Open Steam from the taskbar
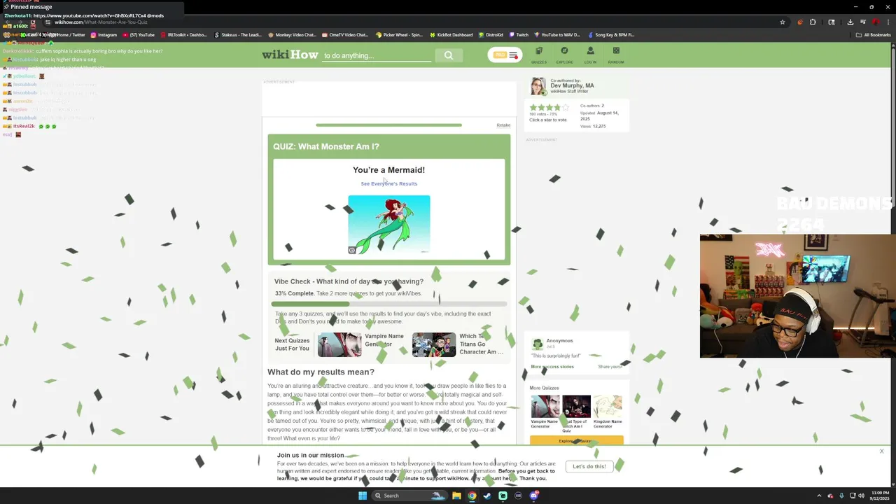This screenshot has height=504, width=896. click(487, 496)
